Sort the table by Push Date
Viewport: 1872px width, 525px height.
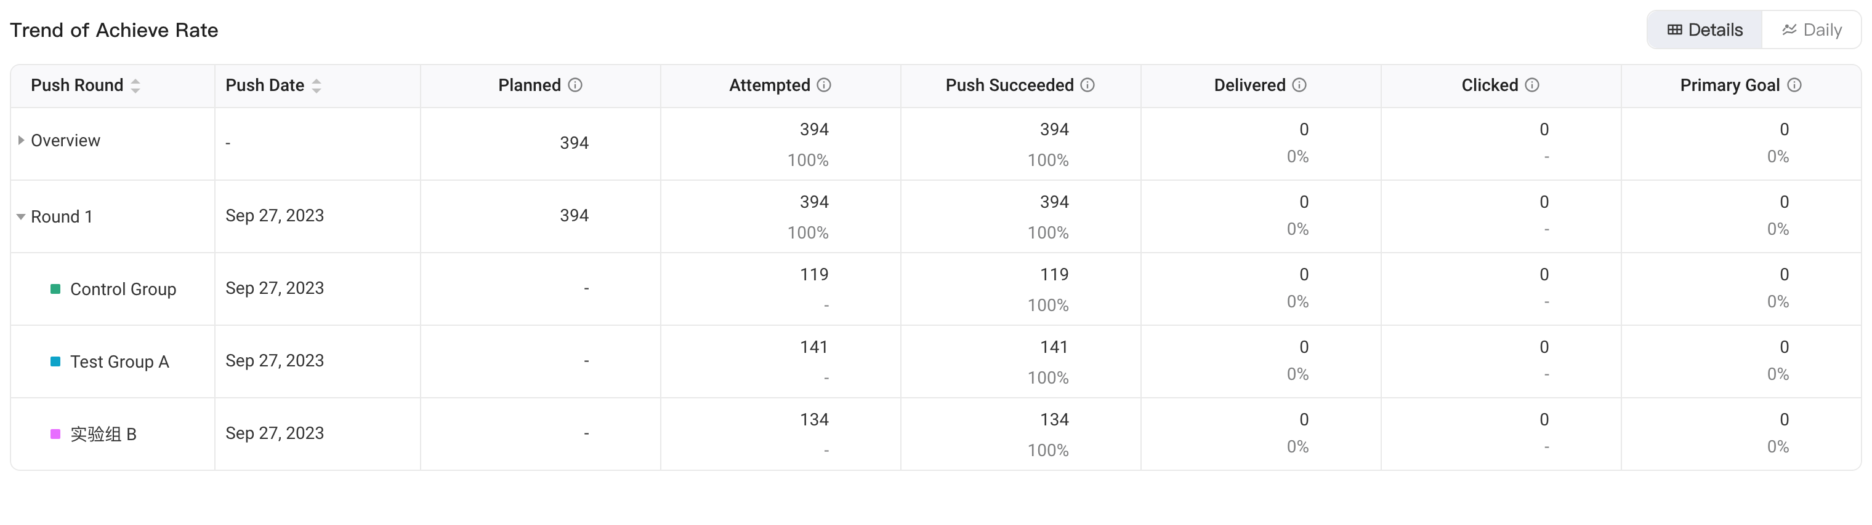pyautogui.click(x=316, y=85)
